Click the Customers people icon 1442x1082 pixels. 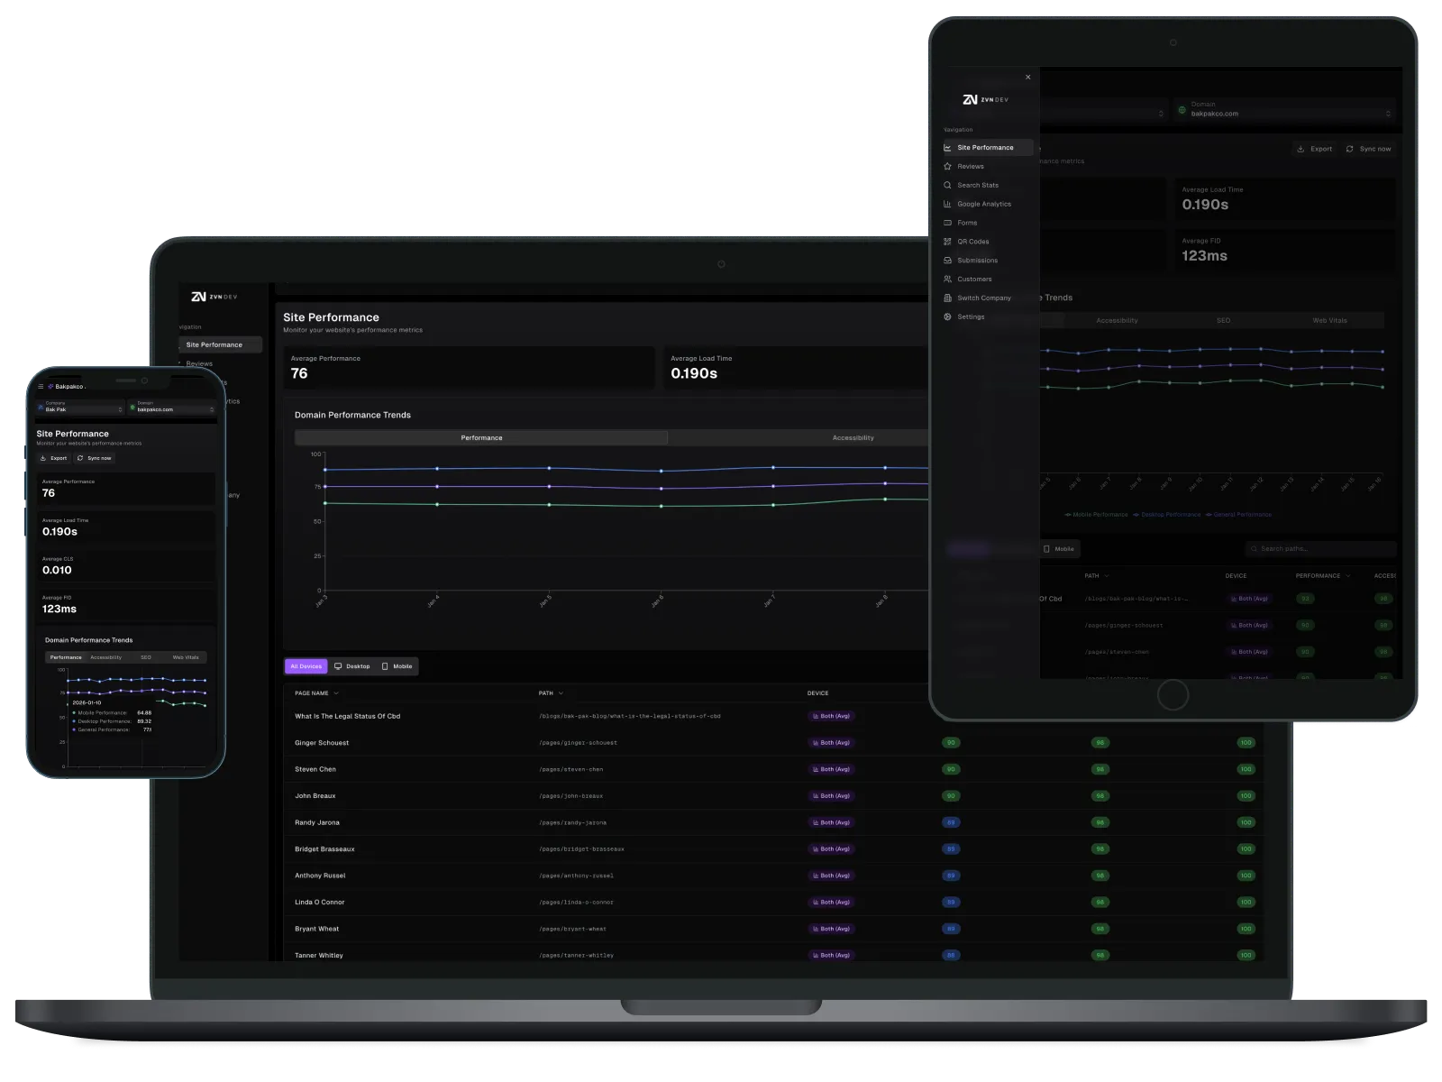[x=947, y=280]
